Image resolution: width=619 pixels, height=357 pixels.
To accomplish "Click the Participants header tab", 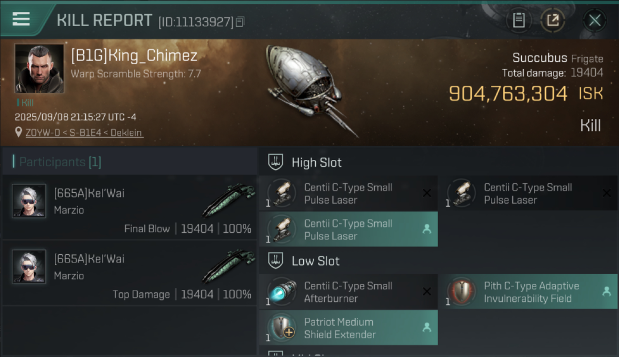I will (x=60, y=162).
